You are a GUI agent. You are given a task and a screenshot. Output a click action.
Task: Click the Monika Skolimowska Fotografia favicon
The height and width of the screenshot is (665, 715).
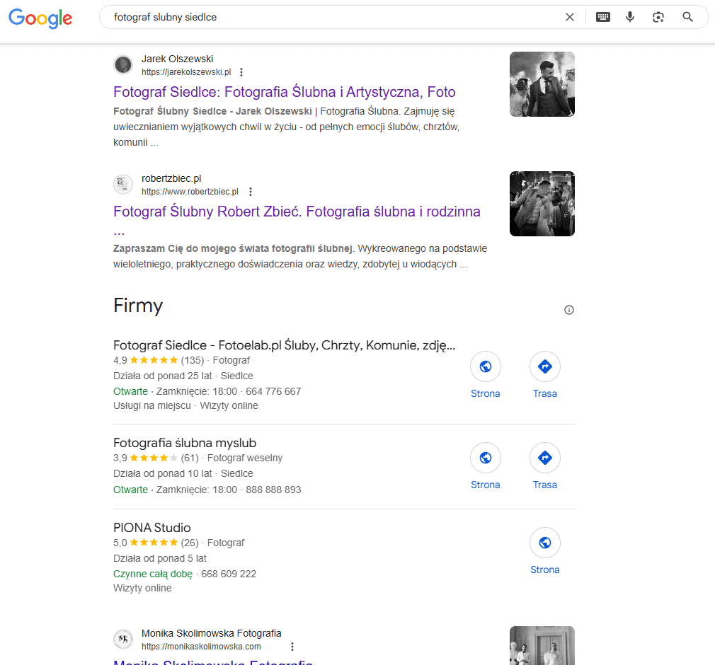[123, 639]
